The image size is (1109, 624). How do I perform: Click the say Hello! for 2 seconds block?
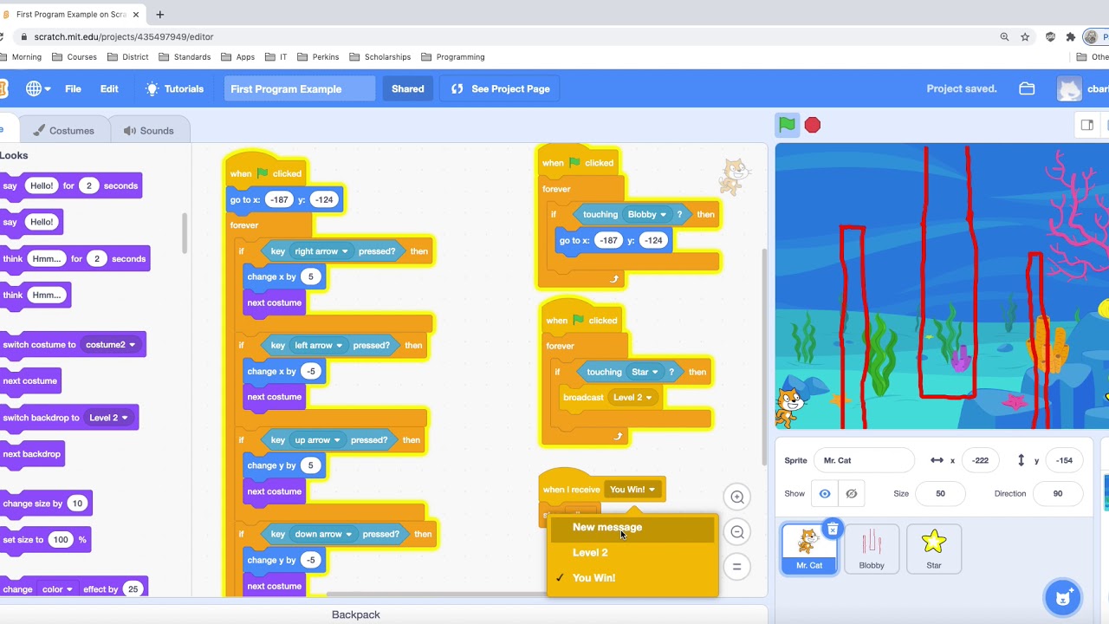(x=69, y=185)
